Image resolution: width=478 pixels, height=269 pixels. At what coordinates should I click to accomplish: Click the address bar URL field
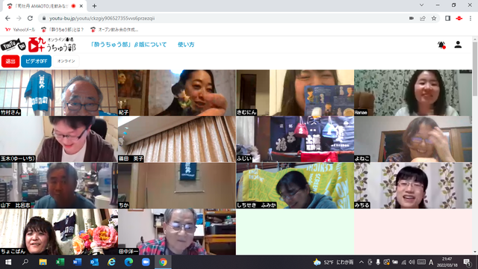point(226,18)
